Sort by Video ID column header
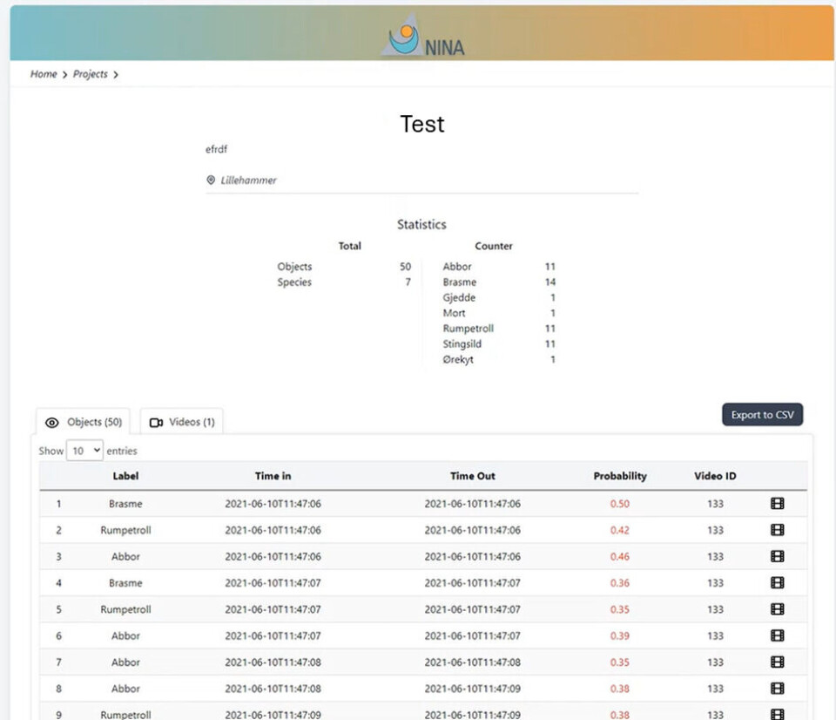The height and width of the screenshot is (720, 836). pos(715,476)
